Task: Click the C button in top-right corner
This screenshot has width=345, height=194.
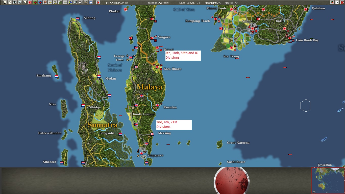Action: pos(337,3)
